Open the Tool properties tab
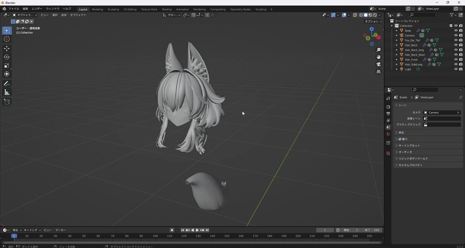Image resolution: width=465 pixels, height=248 pixels. (388, 99)
